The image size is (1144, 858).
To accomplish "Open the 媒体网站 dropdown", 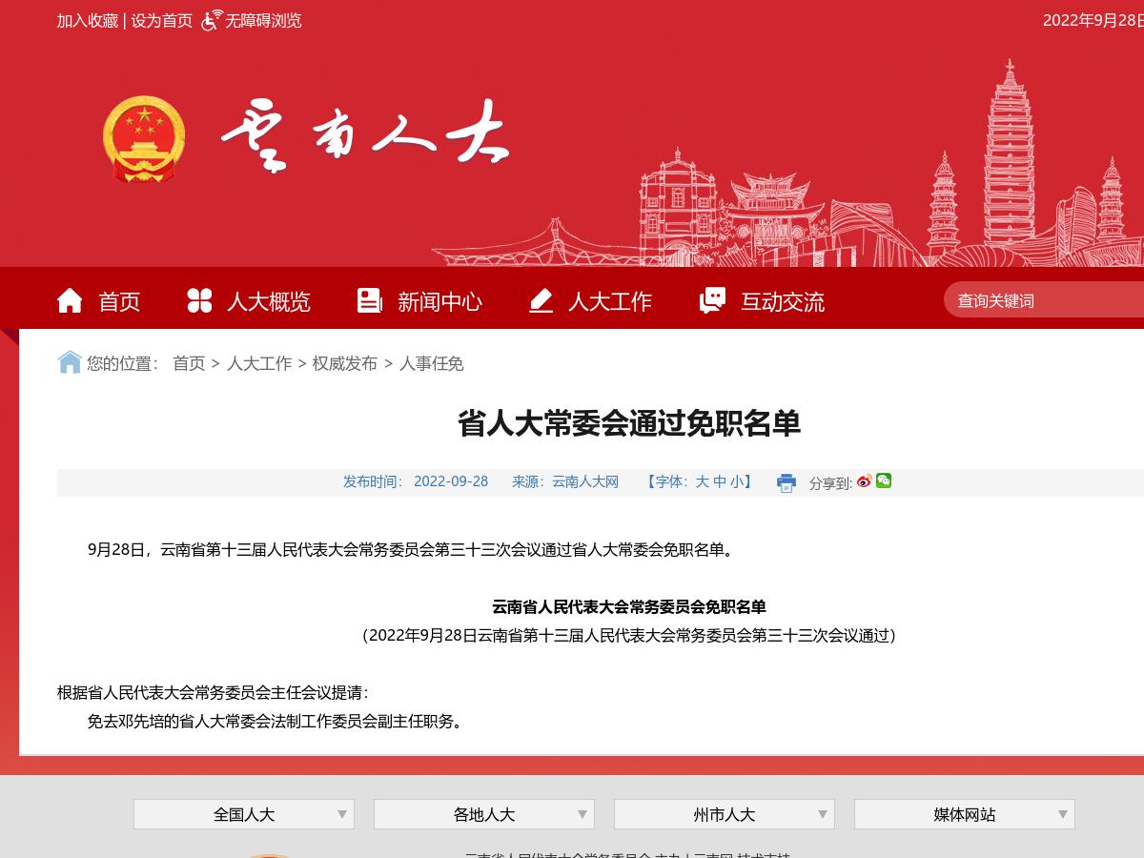I will click(x=963, y=814).
